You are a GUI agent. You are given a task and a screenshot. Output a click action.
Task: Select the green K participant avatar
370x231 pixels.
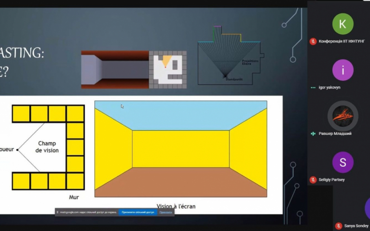pos(343,24)
